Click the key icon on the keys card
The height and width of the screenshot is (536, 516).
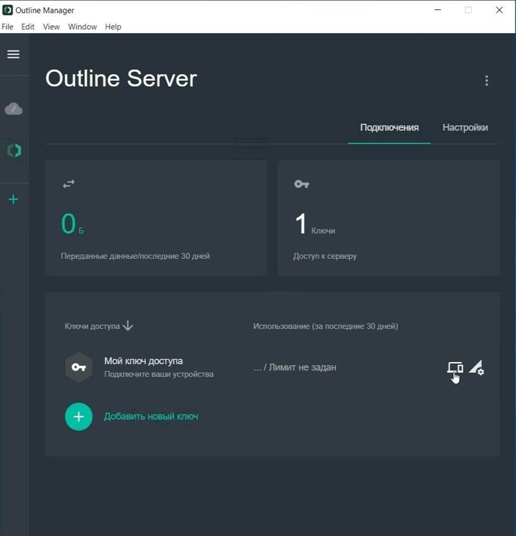click(301, 184)
